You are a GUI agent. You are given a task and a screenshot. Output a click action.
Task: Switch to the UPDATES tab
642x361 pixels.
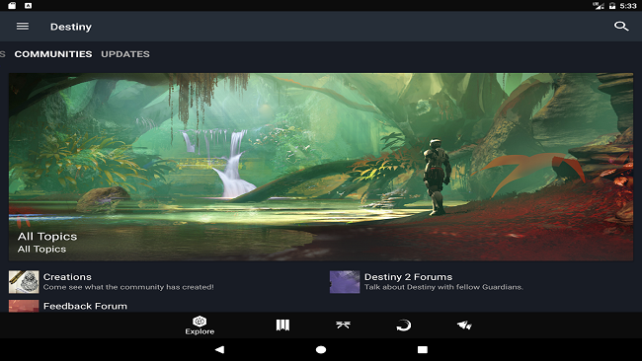(125, 54)
